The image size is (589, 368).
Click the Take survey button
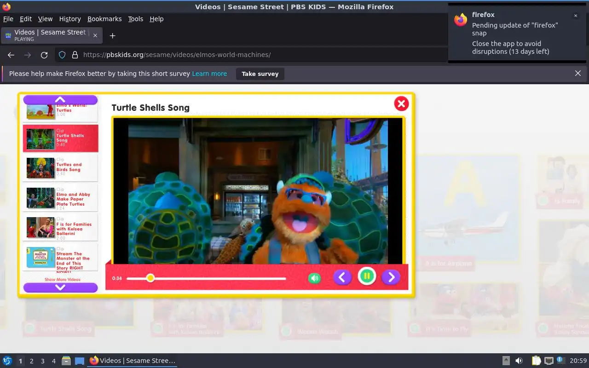pos(260,74)
